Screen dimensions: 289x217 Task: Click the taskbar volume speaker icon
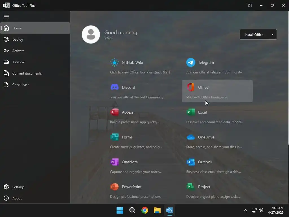[261, 210]
